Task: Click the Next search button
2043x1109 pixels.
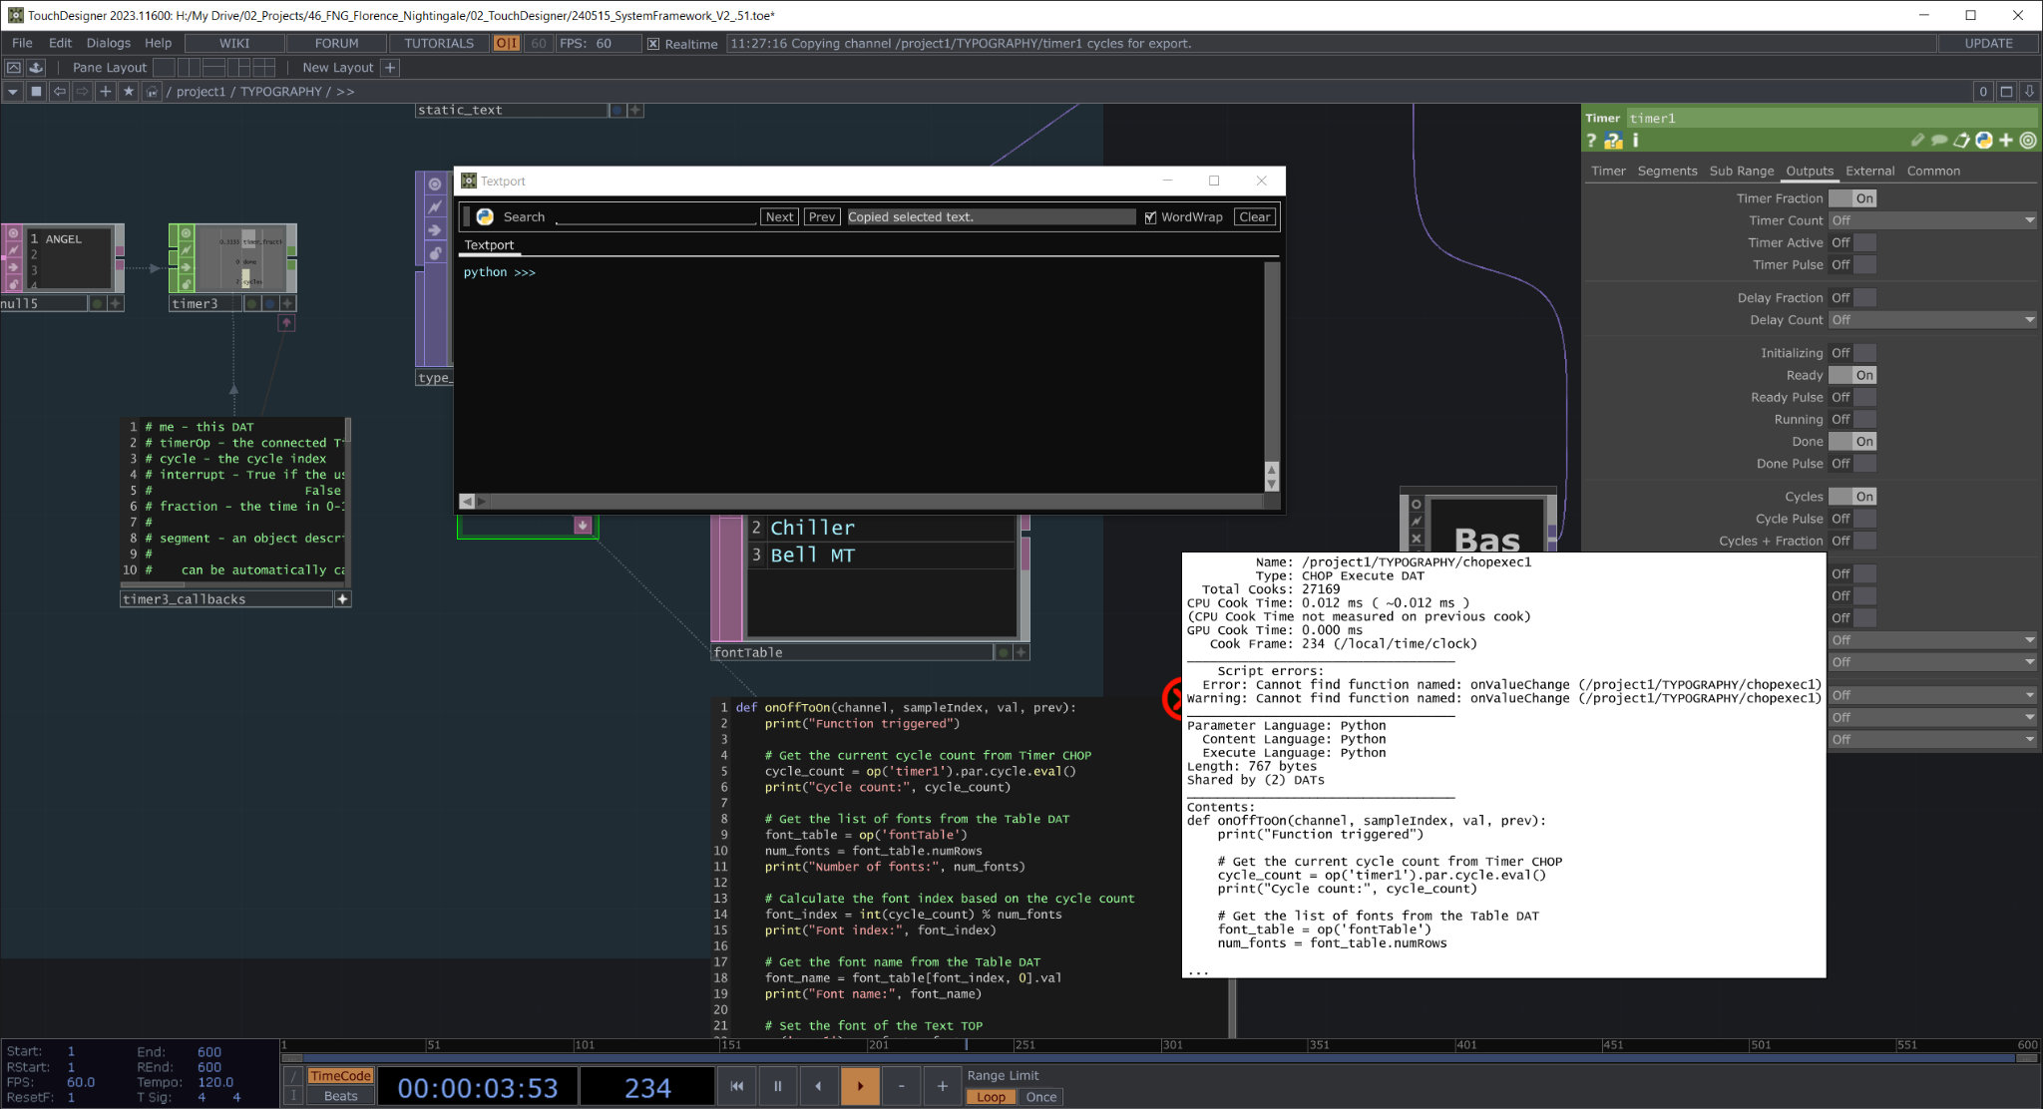Action: pyautogui.click(x=779, y=217)
